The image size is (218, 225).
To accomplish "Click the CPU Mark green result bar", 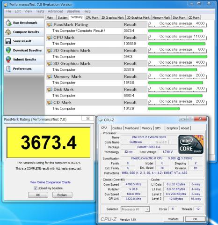I will tap(177, 44).
